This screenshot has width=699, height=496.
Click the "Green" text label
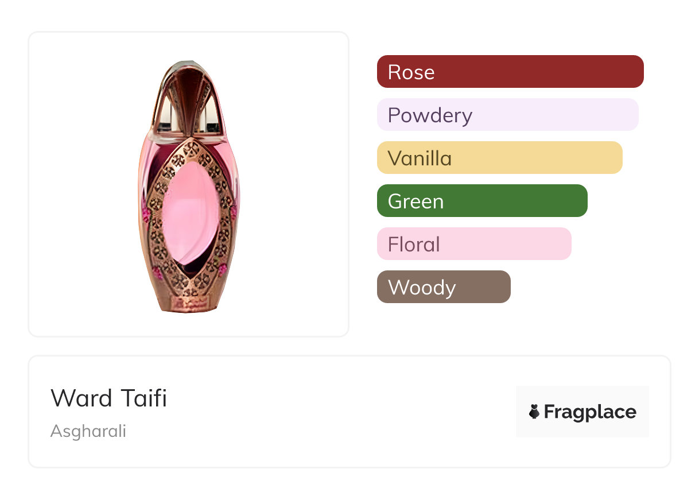415,201
